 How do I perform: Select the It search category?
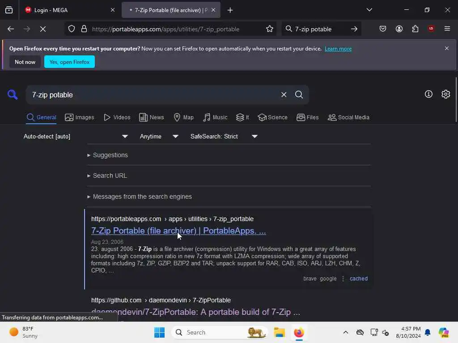click(x=242, y=117)
